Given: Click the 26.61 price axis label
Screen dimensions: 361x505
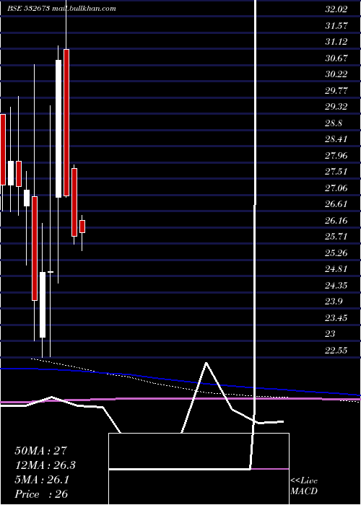Looking at the screenshot, I should click(336, 204).
